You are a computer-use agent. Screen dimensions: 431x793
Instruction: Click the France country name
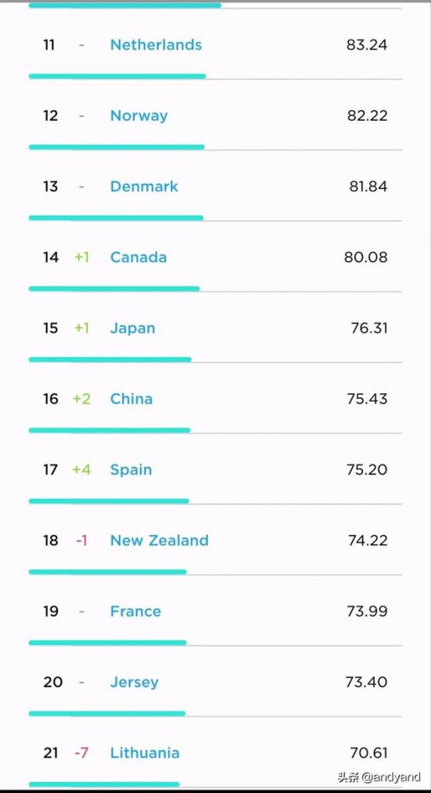pos(135,612)
